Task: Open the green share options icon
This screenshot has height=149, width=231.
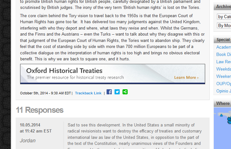Action: tap(125, 92)
